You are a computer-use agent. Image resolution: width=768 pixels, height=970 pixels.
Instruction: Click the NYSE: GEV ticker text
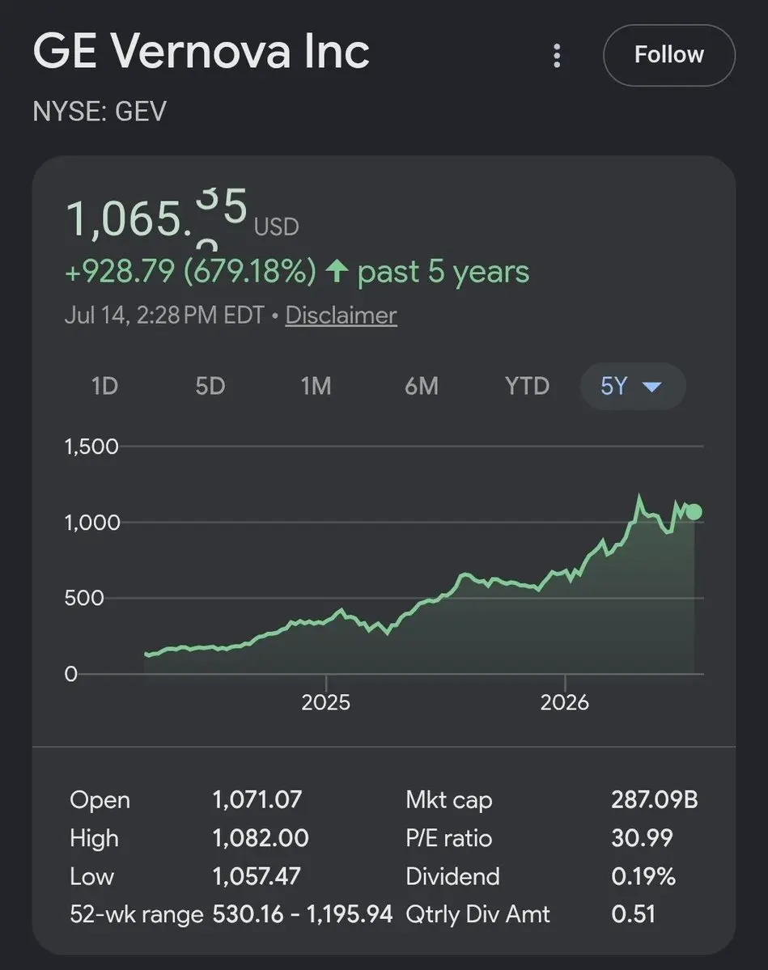[100, 112]
